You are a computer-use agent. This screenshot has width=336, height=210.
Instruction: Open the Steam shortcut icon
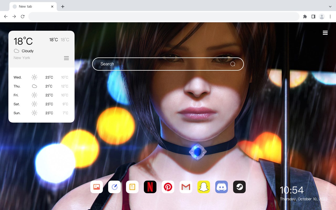tap(239, 187)
